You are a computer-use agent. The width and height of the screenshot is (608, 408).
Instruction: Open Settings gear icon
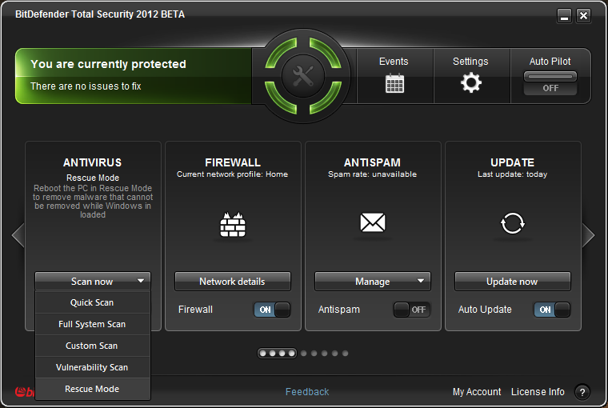[x=470, y=83]
